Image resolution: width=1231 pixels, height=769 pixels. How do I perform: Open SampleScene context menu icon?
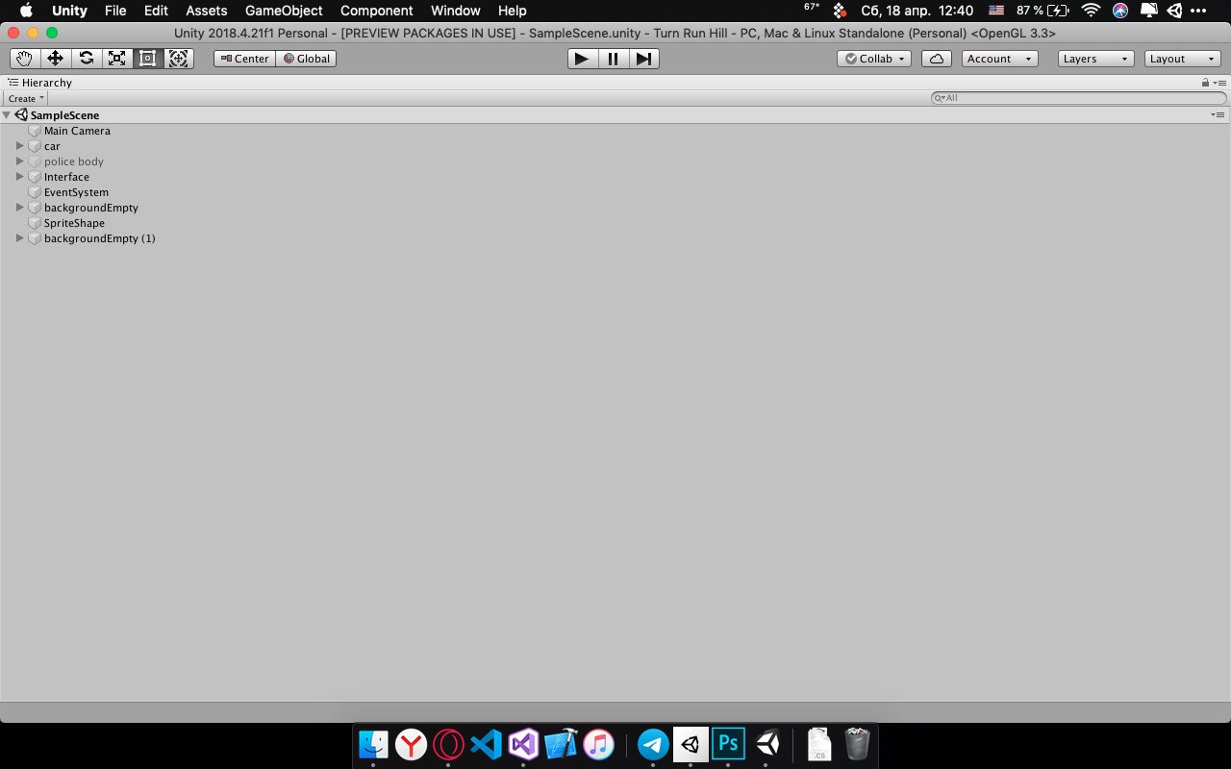[x=1218, y=115]
